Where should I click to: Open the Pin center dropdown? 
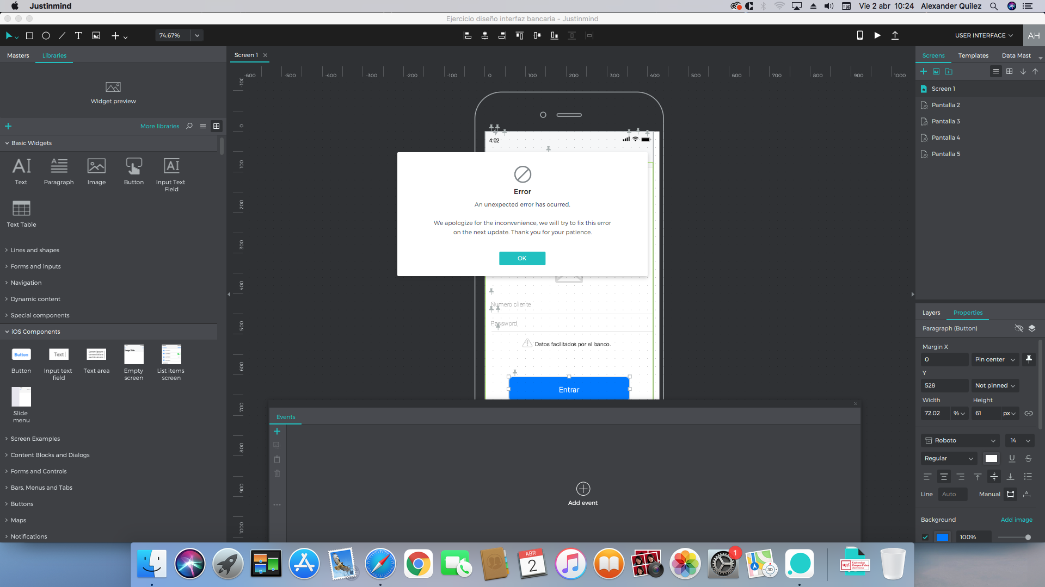point(995,359)
